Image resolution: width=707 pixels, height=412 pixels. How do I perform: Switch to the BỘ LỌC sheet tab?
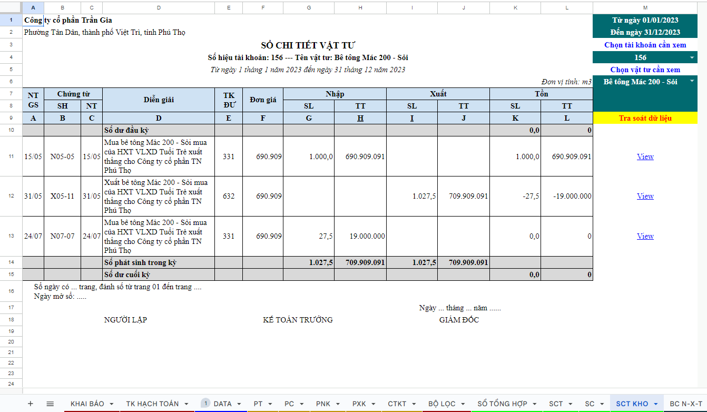(x=441, y=404)
